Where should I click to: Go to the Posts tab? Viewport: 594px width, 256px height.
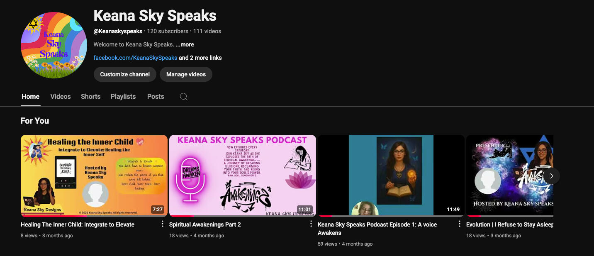[156, 96]
